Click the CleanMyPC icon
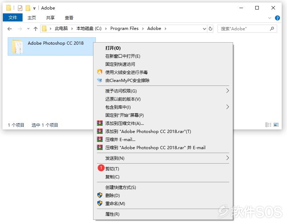The height and width of the screenshot is (222, 287). [x=99, y=80]
